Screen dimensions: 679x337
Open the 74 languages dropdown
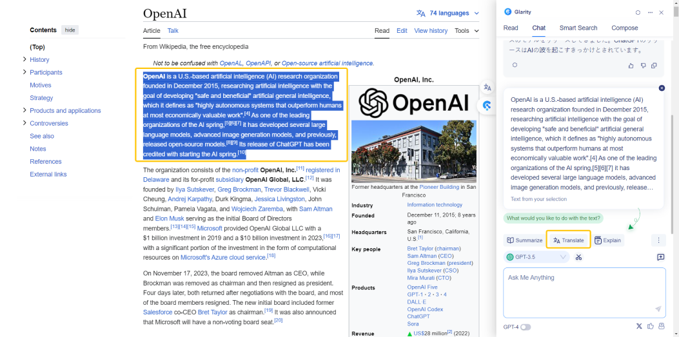click(x=448, y=14)
